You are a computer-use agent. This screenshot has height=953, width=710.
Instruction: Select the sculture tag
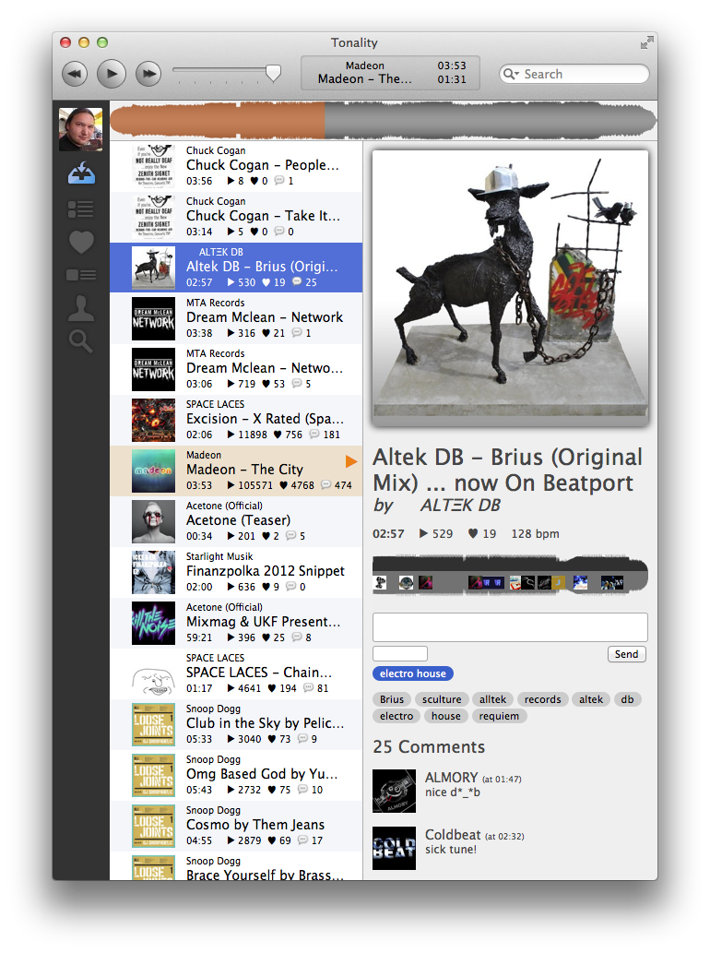[442, 699]
